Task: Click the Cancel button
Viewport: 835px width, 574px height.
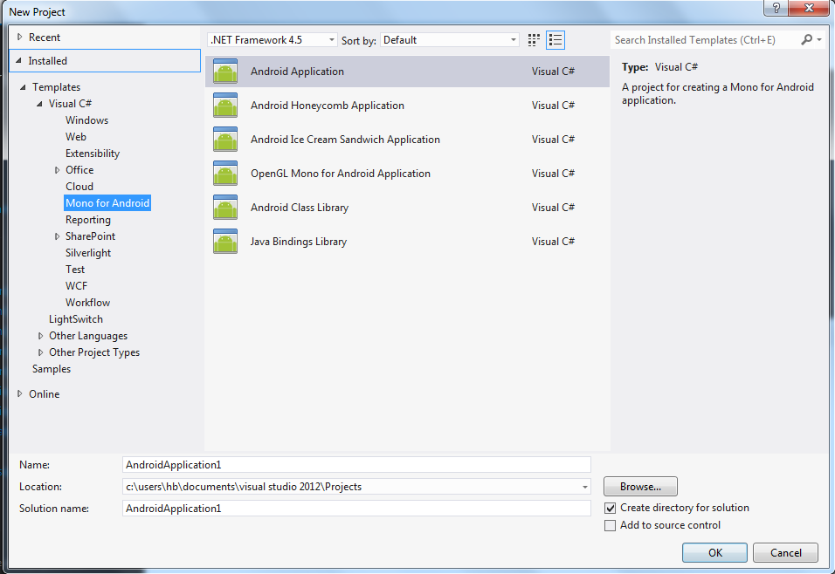Action: click(x=785, y=553)
